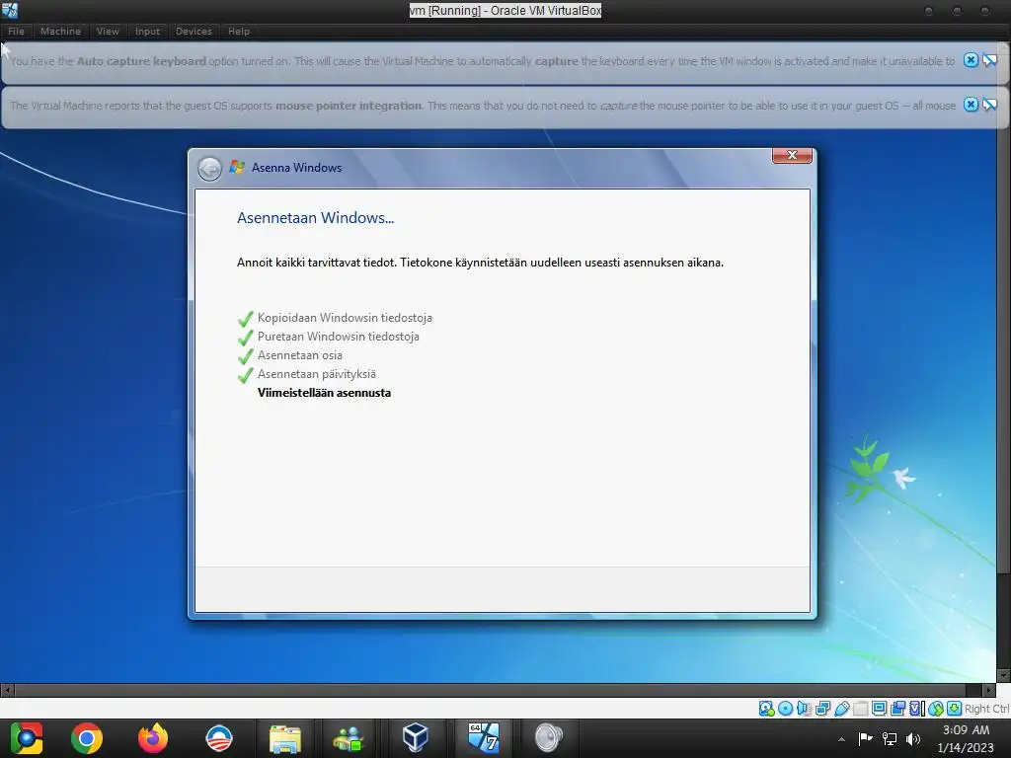Image resolution: width=1011 pixels, height=758 pixels.
Task: Click the 'Asennetaan osia' step
Action: point(300,355)
